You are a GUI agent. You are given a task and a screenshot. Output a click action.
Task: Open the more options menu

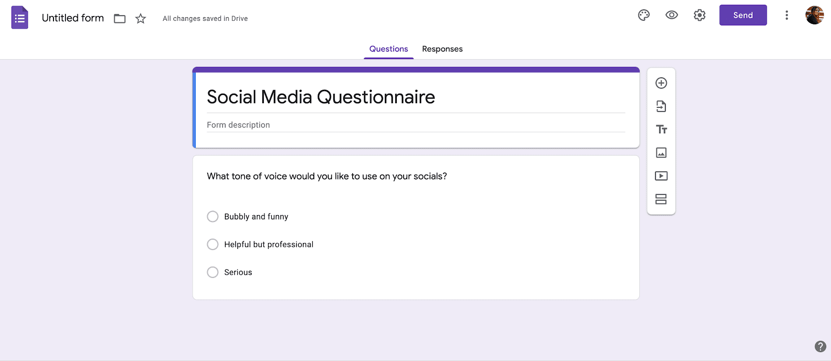(786, 15)
